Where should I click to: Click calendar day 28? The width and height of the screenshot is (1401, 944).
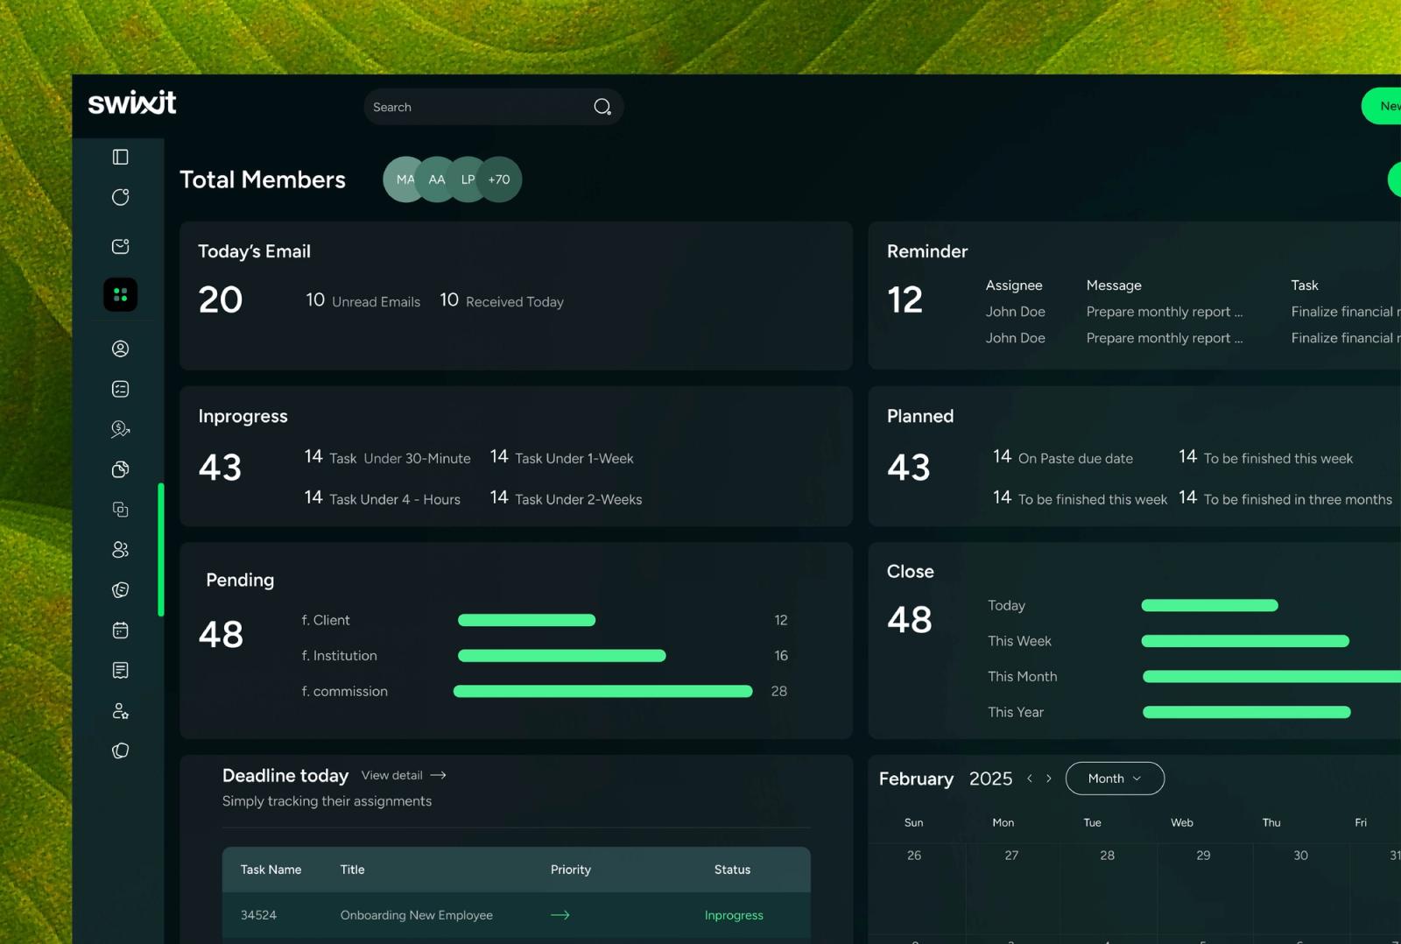coord(1107,856)
